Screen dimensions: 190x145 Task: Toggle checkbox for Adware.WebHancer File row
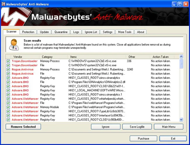pyautogui.click(x=8, y=103)
